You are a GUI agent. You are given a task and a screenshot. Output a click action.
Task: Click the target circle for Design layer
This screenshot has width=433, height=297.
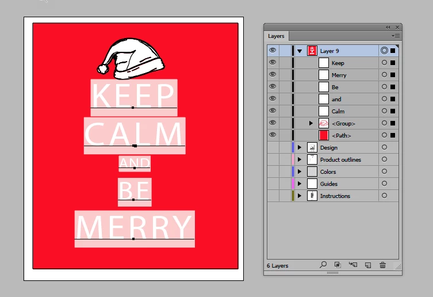pos(384,147)
